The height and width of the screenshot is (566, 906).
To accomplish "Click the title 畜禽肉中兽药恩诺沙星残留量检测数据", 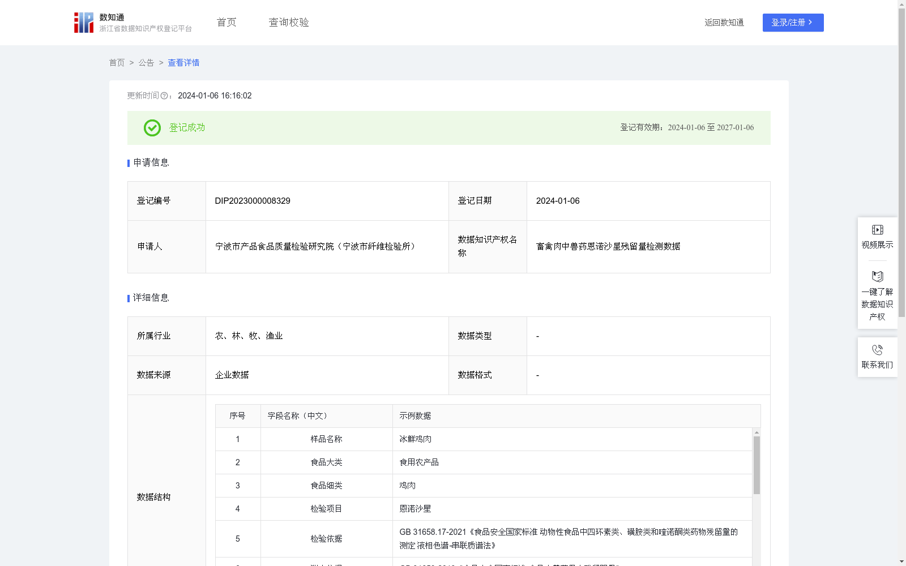I will point(608,247).
